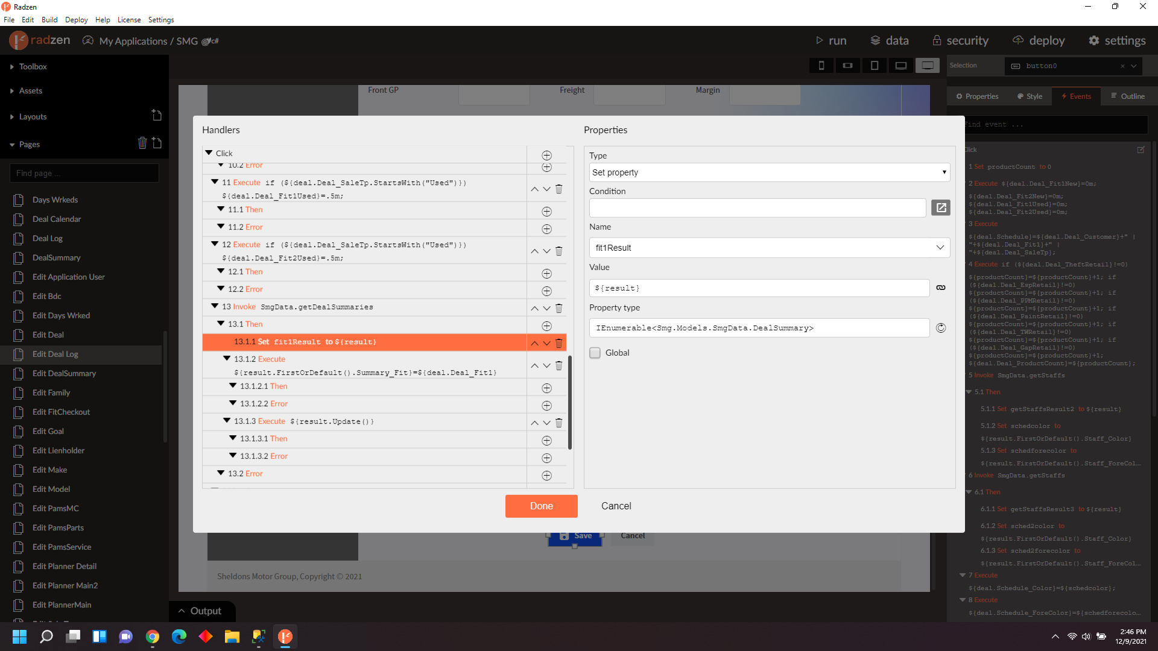Cancel the handlers dialog
The width and height of the screenshot is (1158, 651).
point(616,506)
